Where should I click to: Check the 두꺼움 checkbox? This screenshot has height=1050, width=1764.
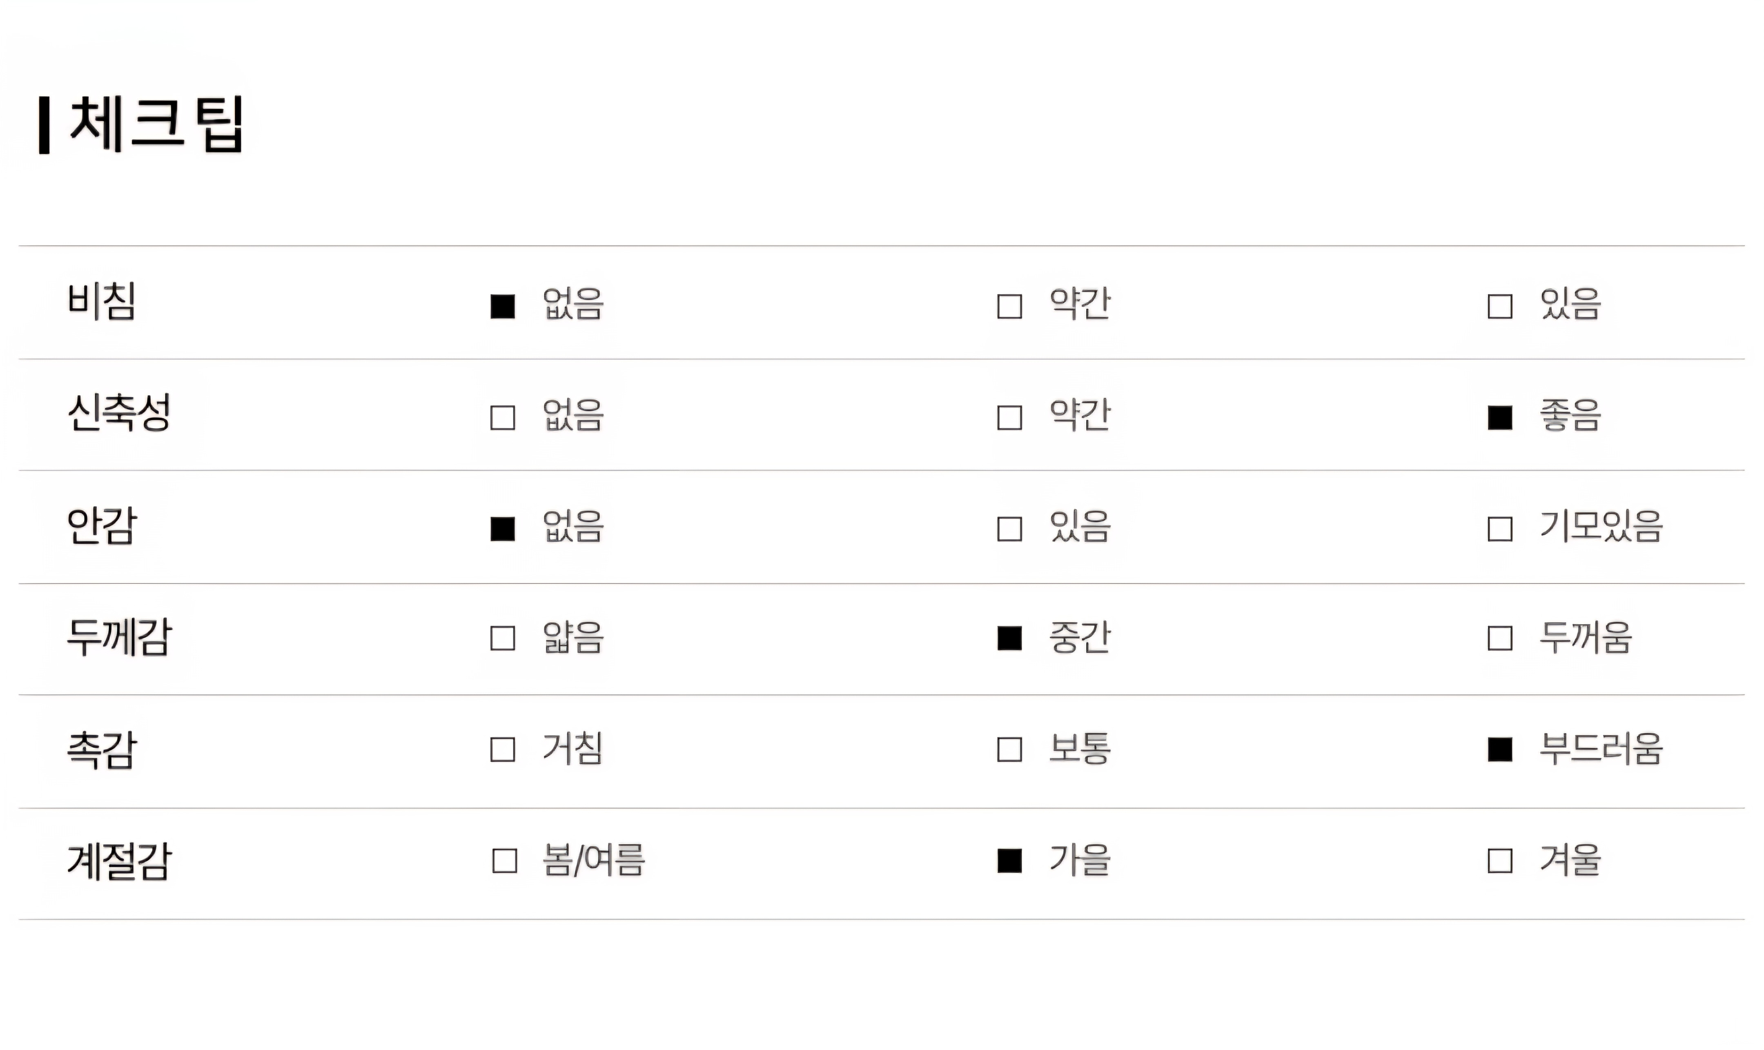[1499, 638]
